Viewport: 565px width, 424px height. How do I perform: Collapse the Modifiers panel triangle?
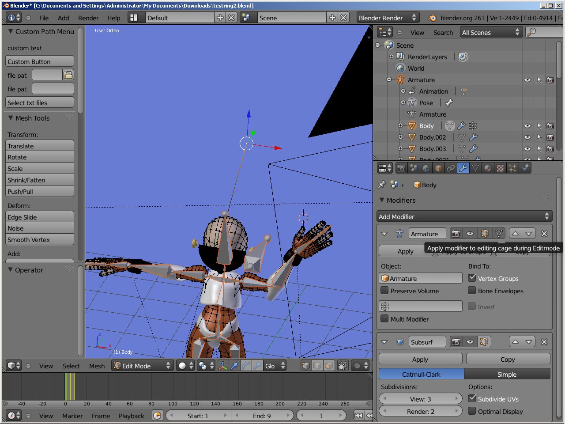pos(382,200)
